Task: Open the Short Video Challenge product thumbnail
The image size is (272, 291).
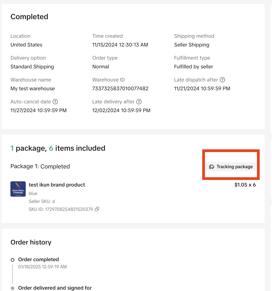Action: tap(18, 189)
